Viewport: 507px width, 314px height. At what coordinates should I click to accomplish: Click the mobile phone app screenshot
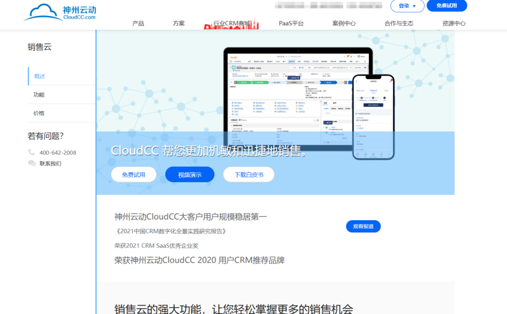pos(373,117)
